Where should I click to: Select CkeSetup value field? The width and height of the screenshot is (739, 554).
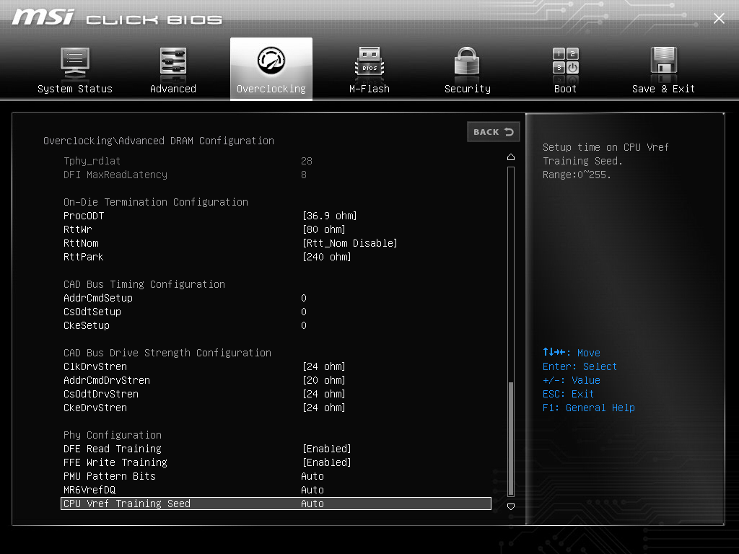pos(304,325)
